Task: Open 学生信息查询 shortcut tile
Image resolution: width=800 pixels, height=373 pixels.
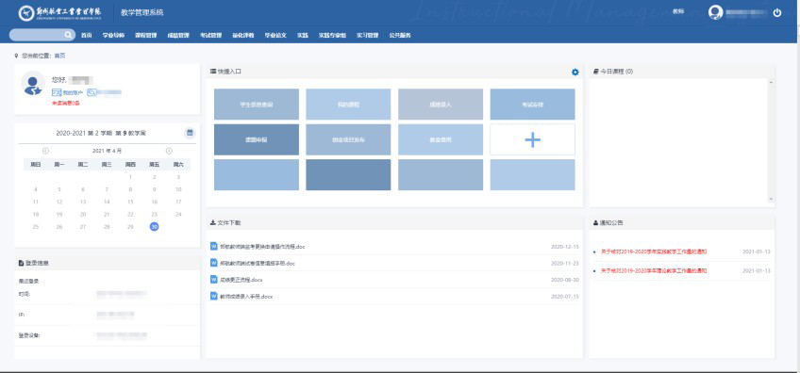Action: 257,104
